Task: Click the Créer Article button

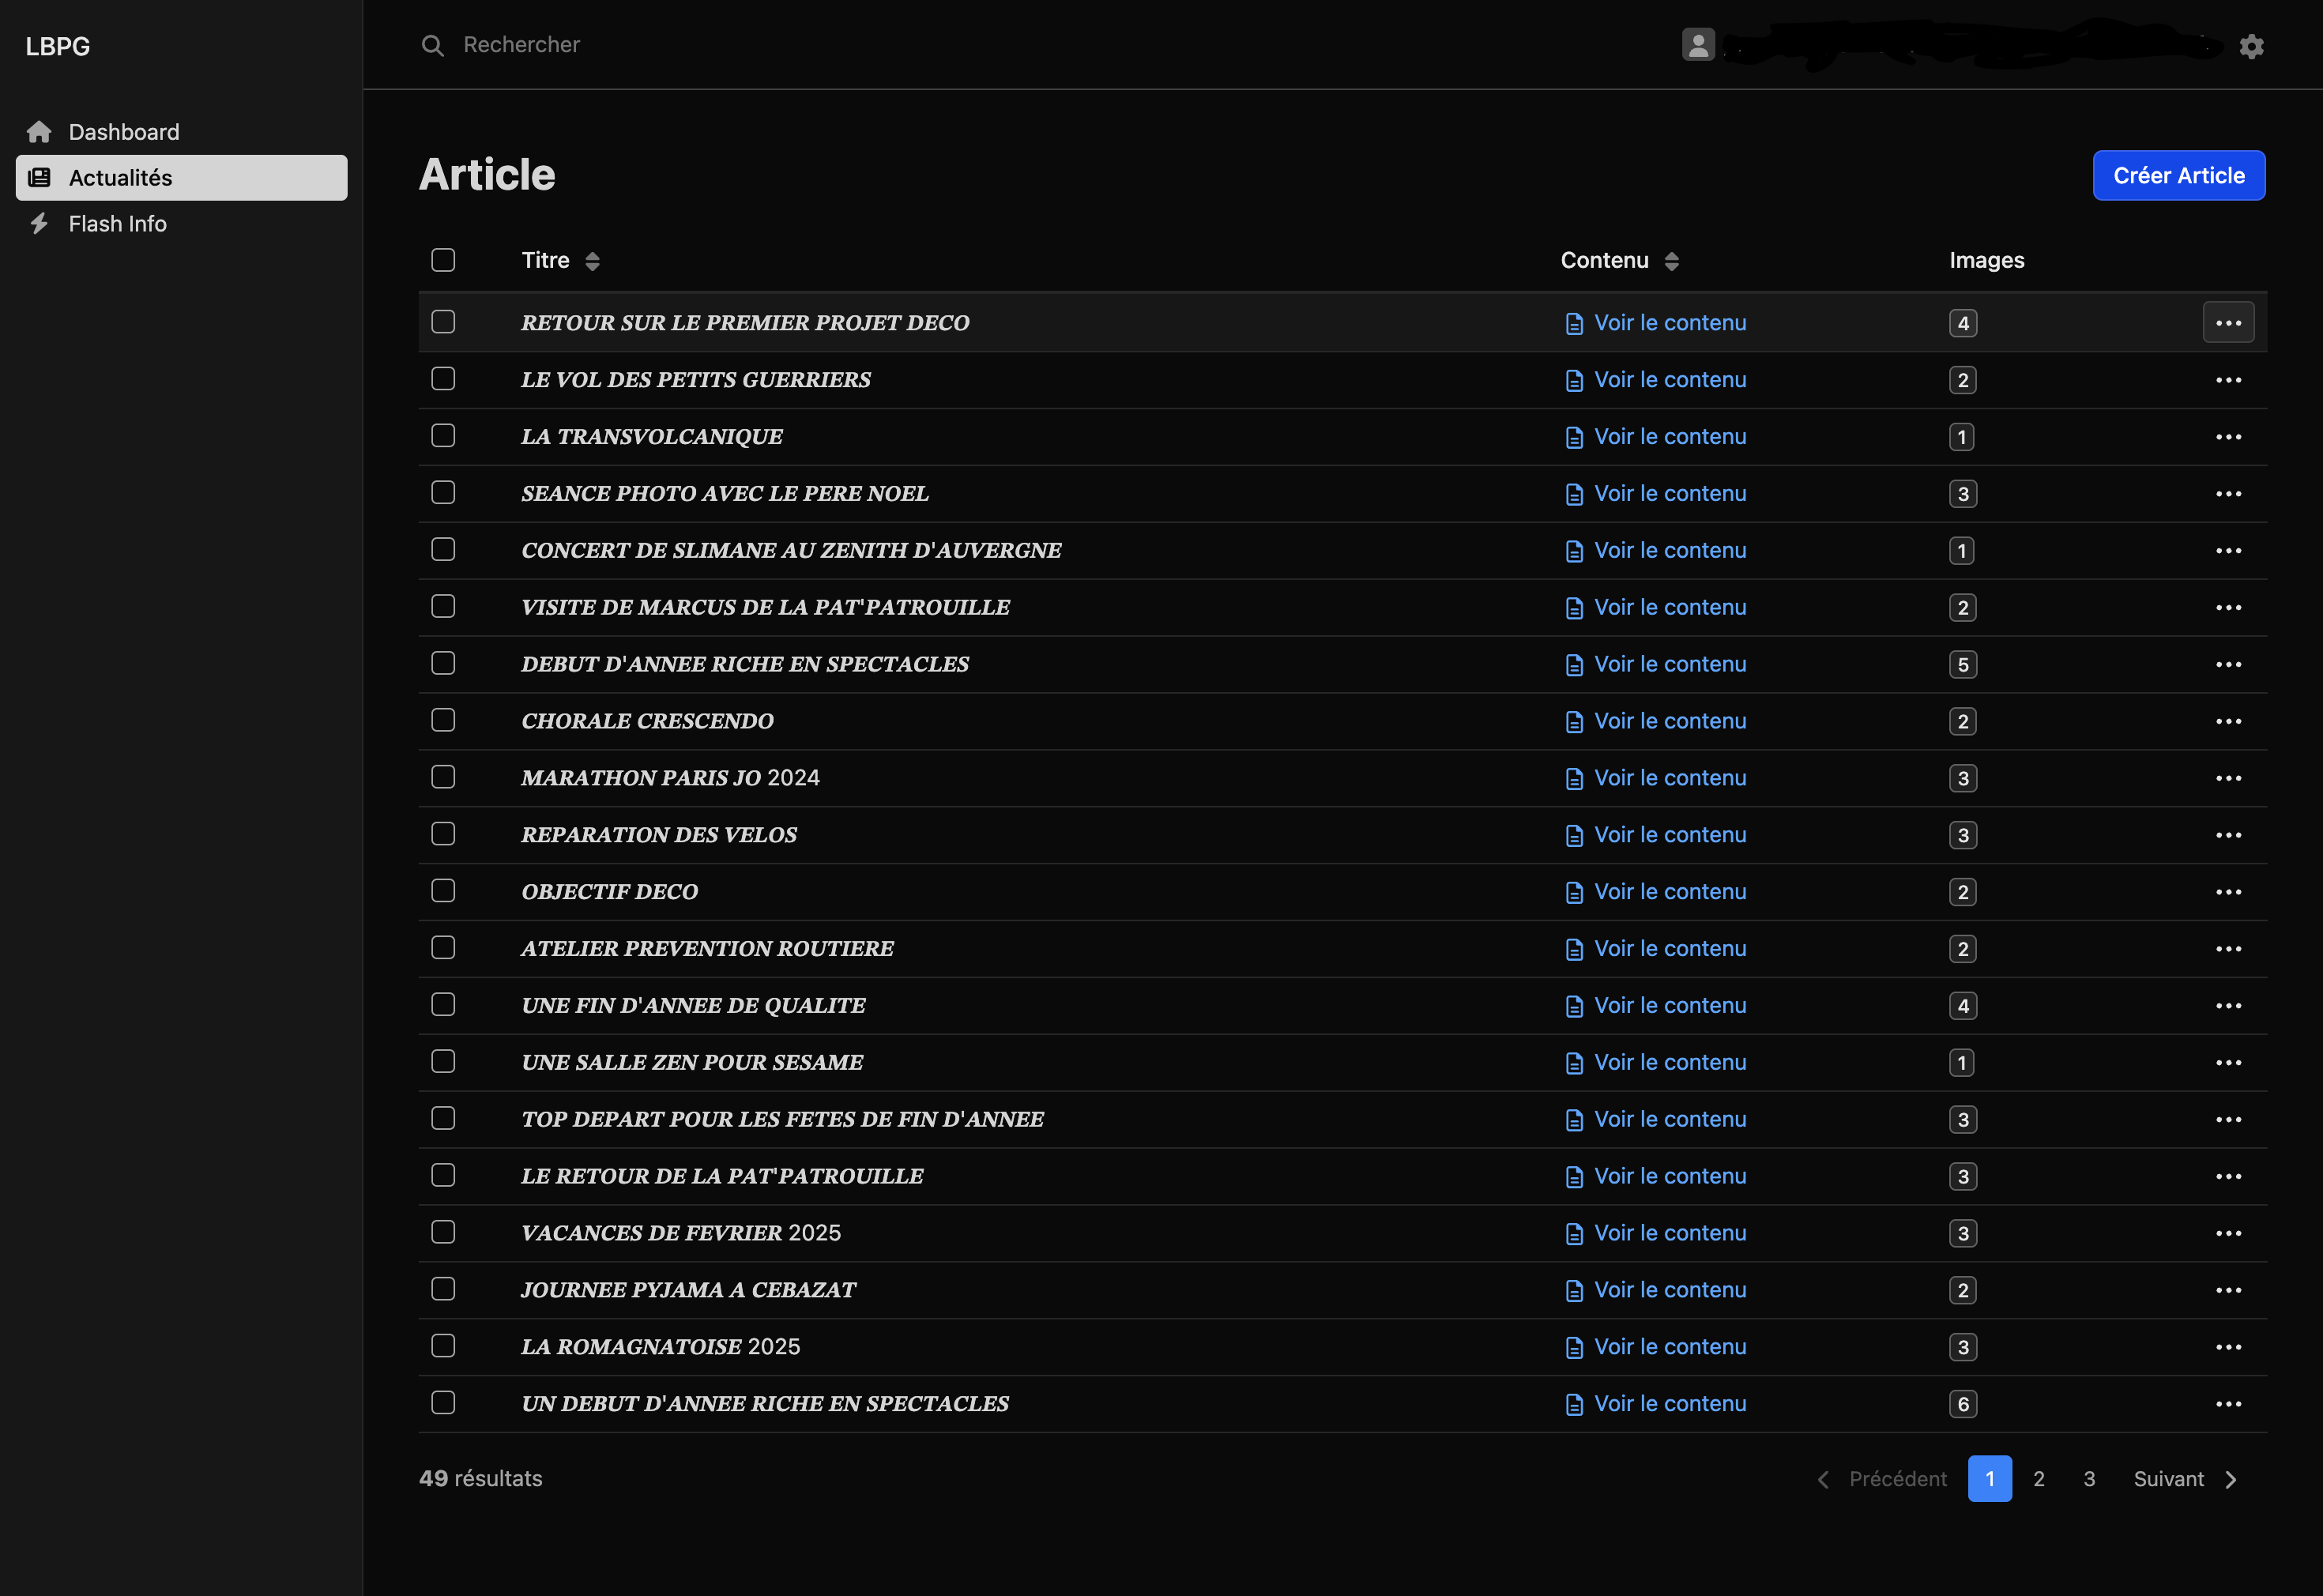Action: coord(2179,176)
